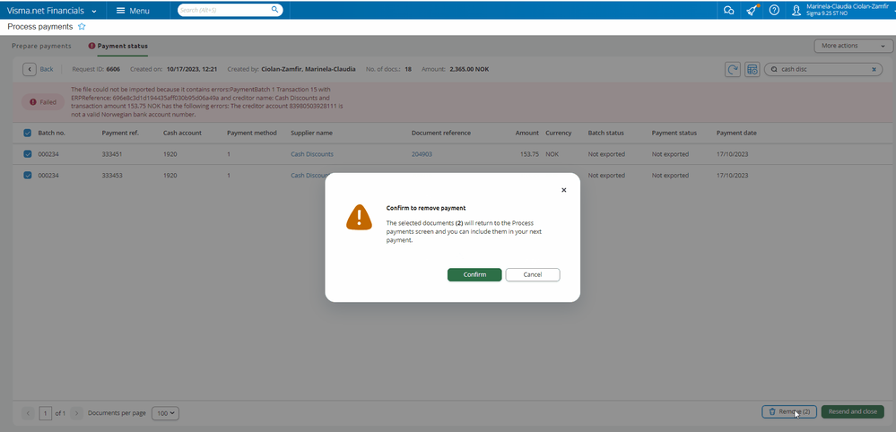Screen dimensions: 896x432
Task: Click the Currency column header
Action: pyautogui.click(x=558, y=133)
